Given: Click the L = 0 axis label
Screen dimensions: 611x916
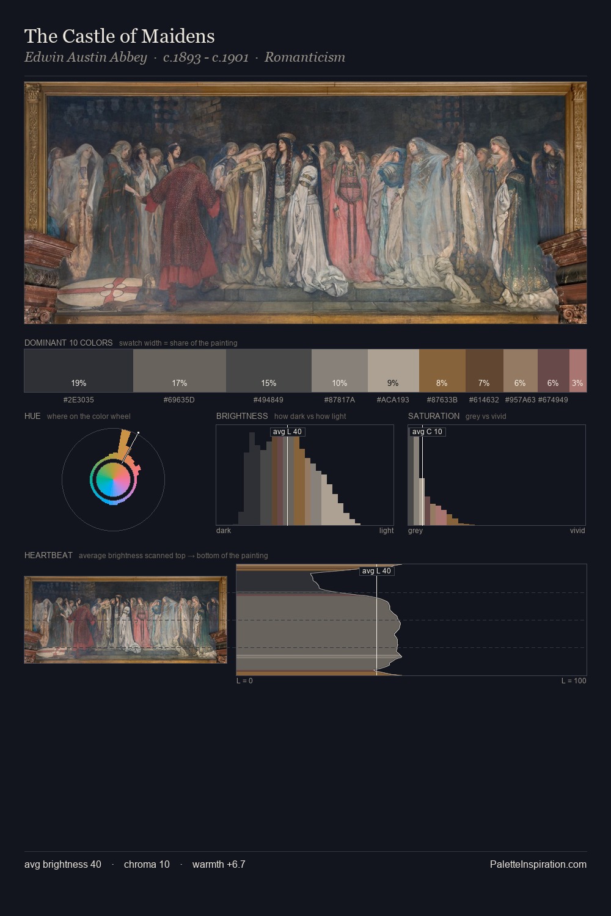Looking at the screenshot, I should (244, 681).
